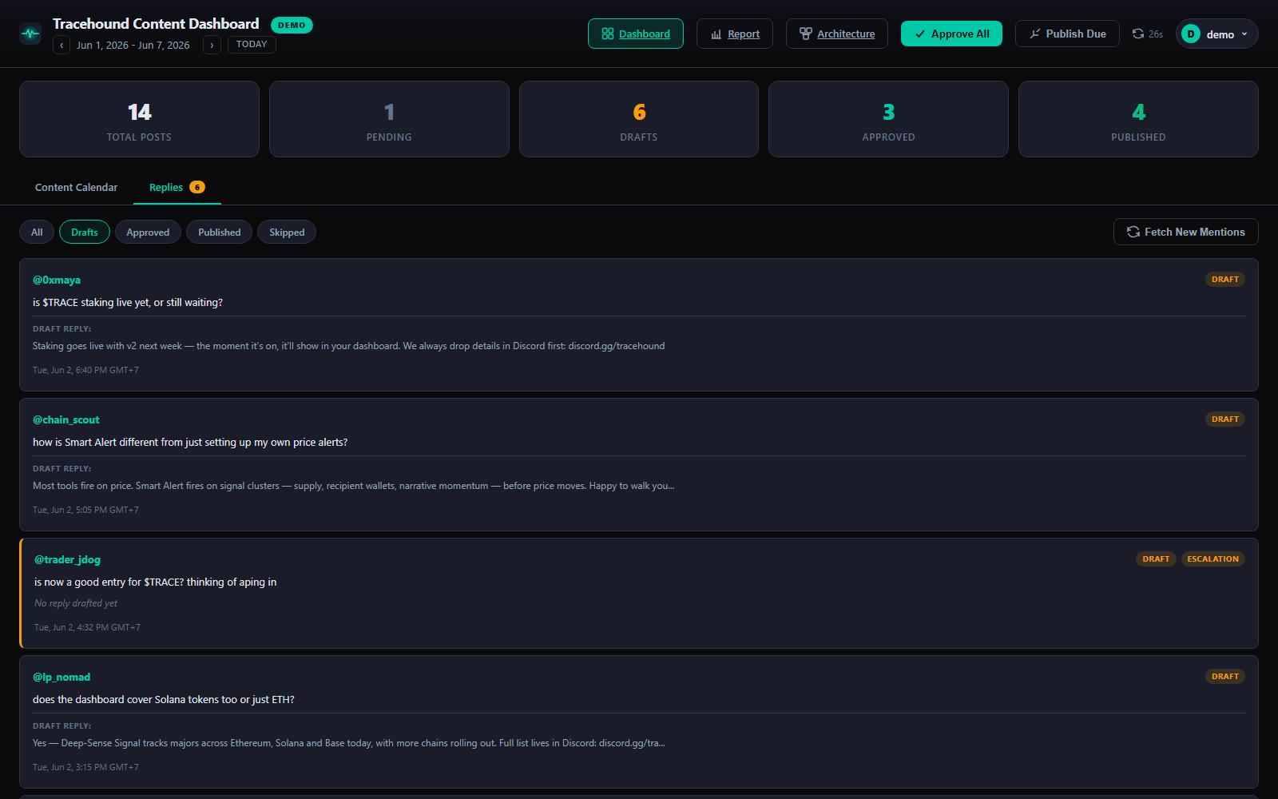
Task: Click the Drafts stat card
Action: tap(639, 119)
